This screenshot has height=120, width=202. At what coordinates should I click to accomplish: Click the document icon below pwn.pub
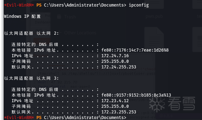[154, 39]
